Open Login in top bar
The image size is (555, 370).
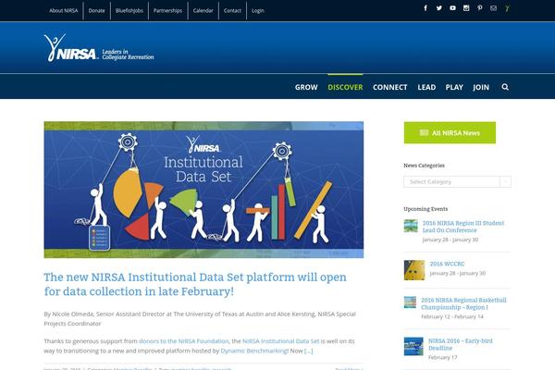(x=258, y=10)
